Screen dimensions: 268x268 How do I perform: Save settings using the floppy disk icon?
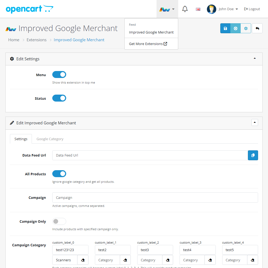pos(225,28)
